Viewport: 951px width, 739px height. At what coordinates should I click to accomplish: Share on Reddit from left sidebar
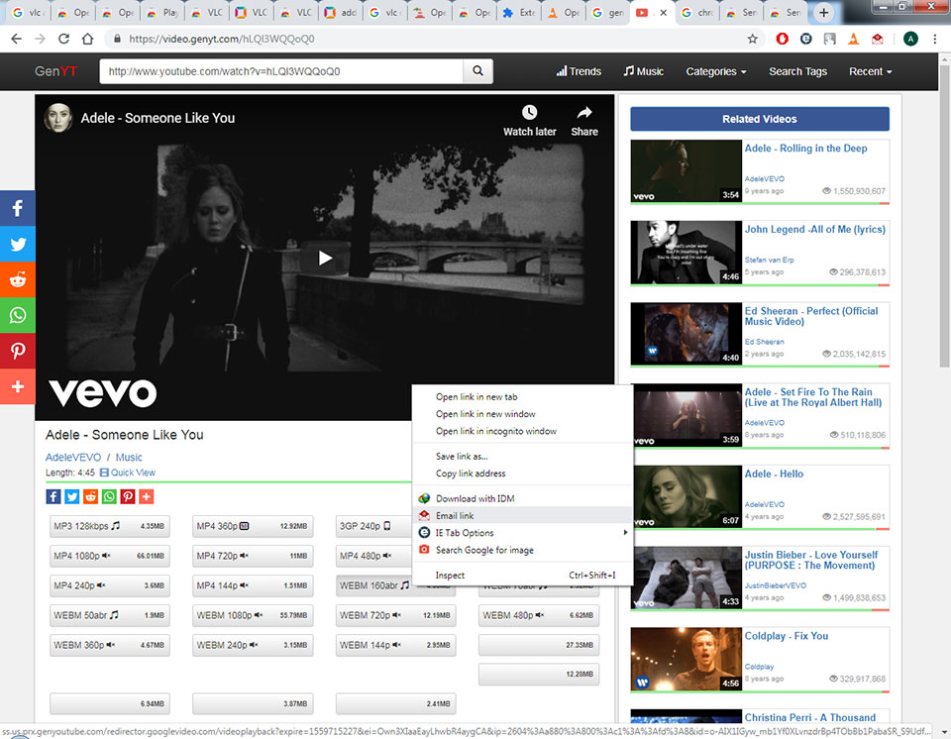[18, 279]
